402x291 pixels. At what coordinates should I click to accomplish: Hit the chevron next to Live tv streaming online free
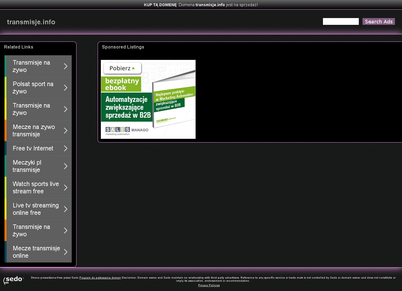(x=65, y=209)
